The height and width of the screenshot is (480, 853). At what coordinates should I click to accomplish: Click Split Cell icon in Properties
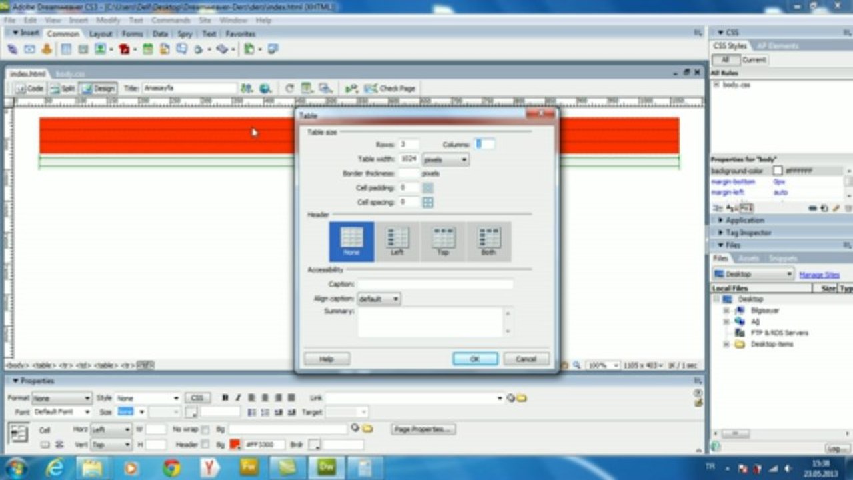pyautogui.click(x=59, y=444)
